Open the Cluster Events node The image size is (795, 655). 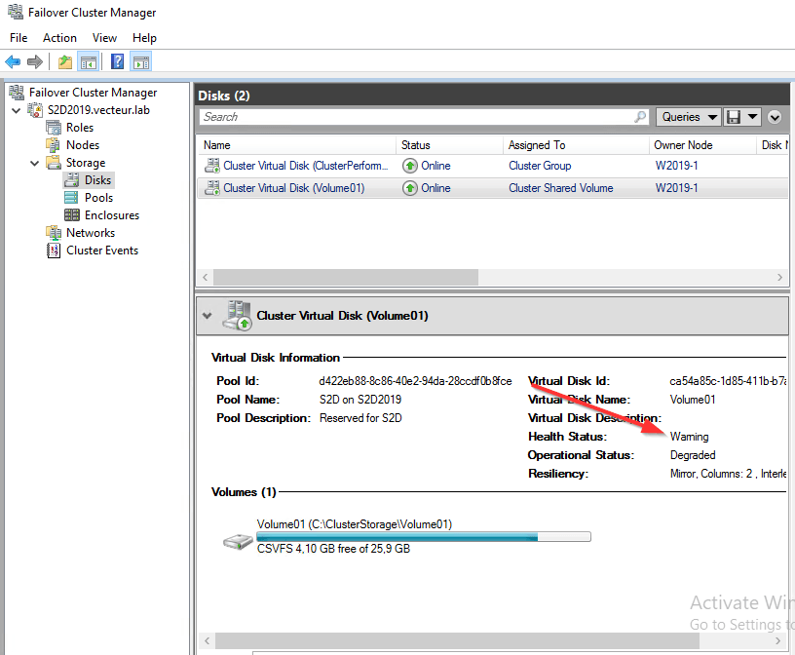(x=101, y=250)
